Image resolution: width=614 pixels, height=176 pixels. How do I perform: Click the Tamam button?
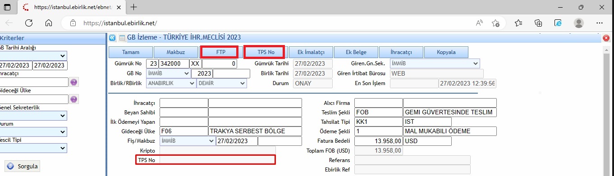click(x=131, y=52)
